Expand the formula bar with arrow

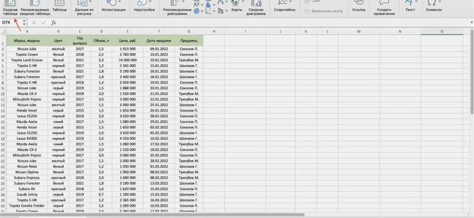click(472, 22)
